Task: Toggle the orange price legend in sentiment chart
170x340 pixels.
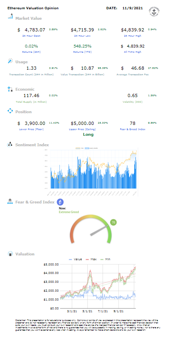Action: coord(79,148)
